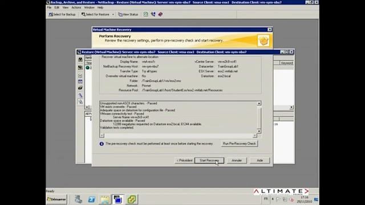Open the Select for Restore dropdown arrow

coord(113,14)
